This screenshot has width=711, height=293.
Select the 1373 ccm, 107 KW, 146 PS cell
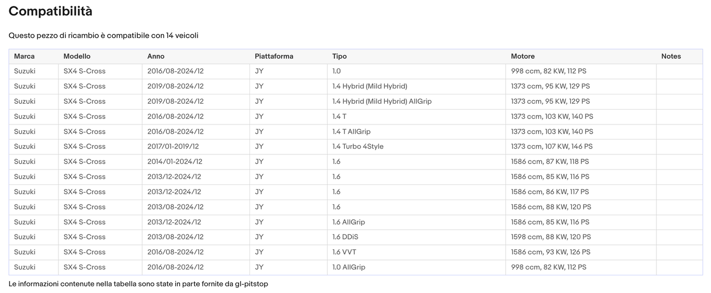point(552,146)
